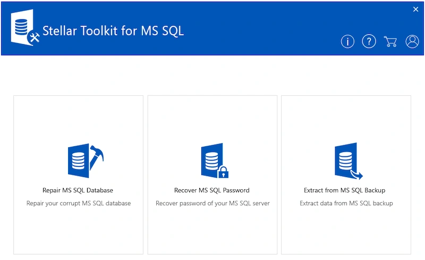
Task: Click the Stellar Toolkit logo icon
Action: point(25,28)
